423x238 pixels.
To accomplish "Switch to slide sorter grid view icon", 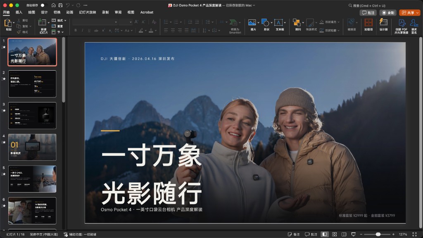I will [x=334, y=234].
